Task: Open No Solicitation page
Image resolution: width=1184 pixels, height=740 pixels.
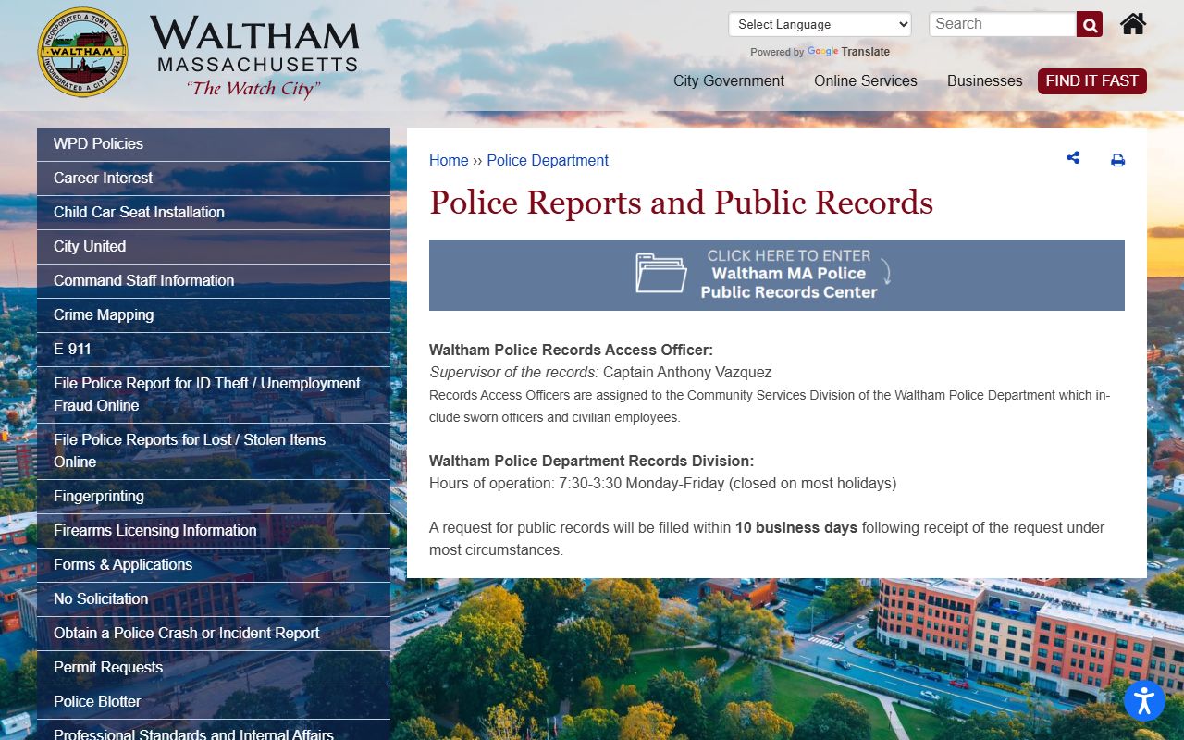Action: pos(214,599)
